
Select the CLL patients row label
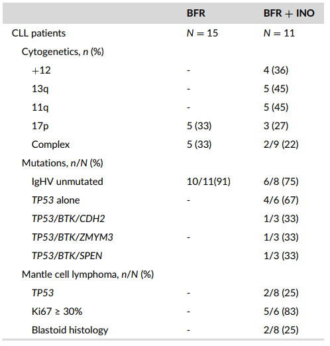pos(38,33)
